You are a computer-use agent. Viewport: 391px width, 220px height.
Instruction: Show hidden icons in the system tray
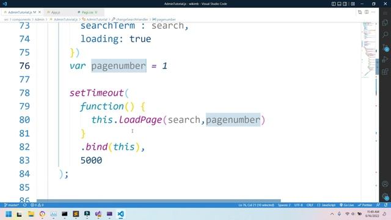[x=332, y=214]
